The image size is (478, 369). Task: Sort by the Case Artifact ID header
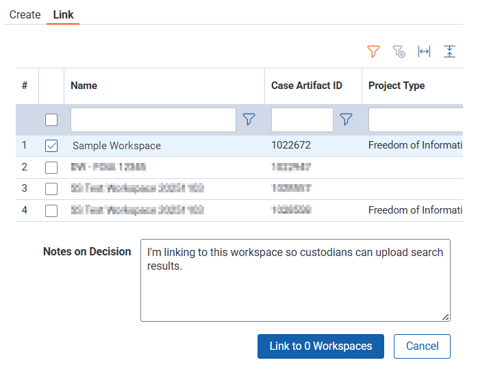click(307, 86)
